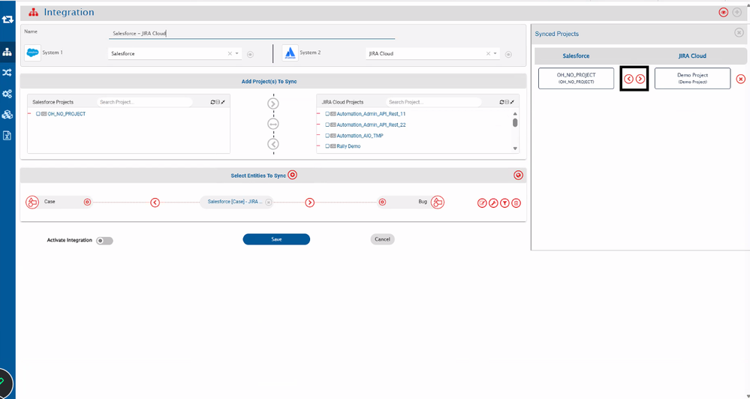The image size is (750, 399).
Task: Open the stacked cubes sidebar icon
Action: (8, 115)
